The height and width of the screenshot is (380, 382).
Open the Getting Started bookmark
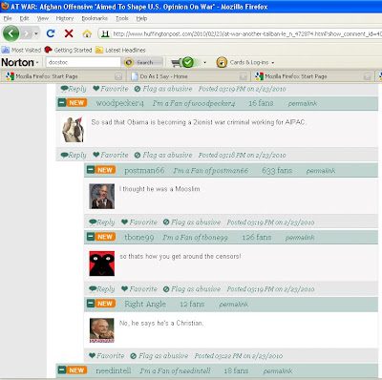[x=68, y=50]
